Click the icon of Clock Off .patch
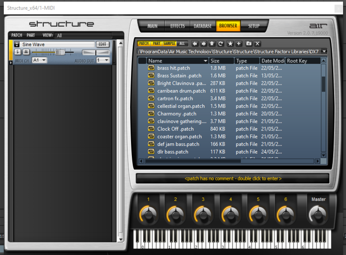 point(151,129)
